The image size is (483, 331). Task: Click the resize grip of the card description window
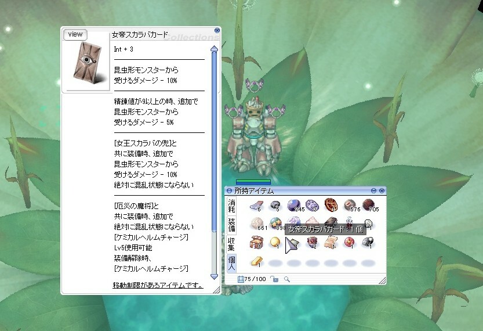tap(217, 290)
